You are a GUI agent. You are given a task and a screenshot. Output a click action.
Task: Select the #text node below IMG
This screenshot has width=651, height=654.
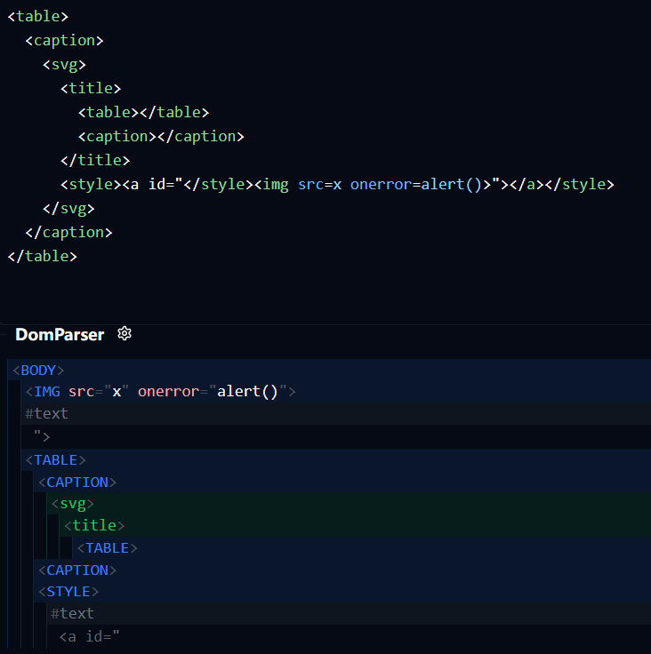[46, 413]
